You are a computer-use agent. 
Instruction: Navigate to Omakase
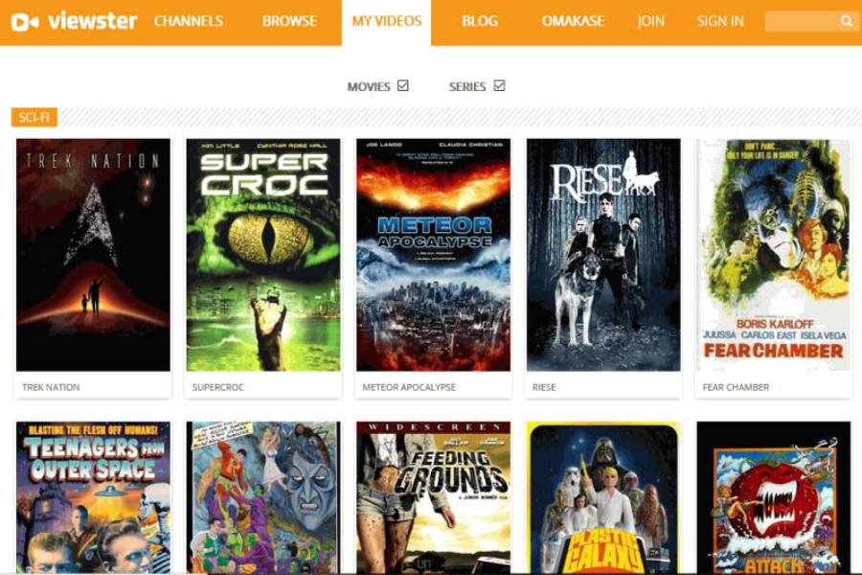point(573,21)
